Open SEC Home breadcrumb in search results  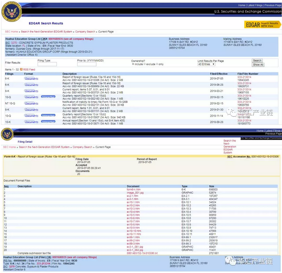coord(12,32)
